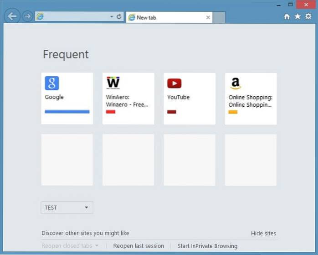Viewport: 318px width, 255px height.
Task: Click Reopen last session link
Action: [138, 246]
